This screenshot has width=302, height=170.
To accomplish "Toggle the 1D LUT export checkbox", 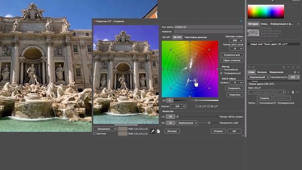I will click(197, 106).
